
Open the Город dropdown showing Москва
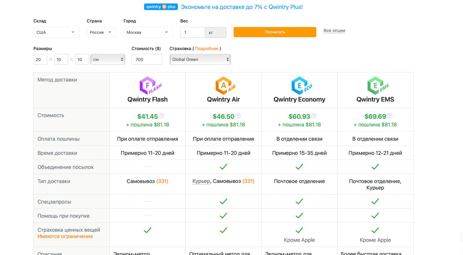tap(148, 32)
